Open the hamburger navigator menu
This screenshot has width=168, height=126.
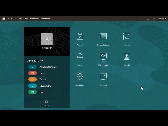(x=4, y=19)
